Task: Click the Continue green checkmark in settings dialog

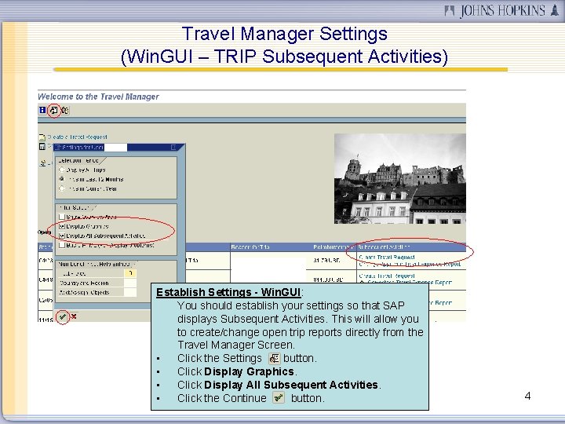Action: pos(62,317)
